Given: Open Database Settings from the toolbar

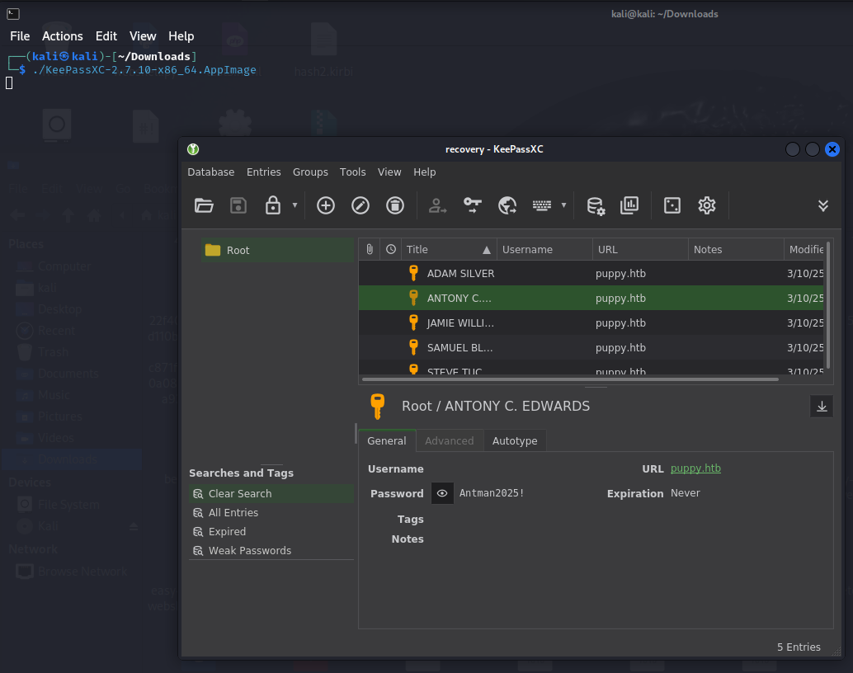Looking at the screenshot, I should click(596, 205).
